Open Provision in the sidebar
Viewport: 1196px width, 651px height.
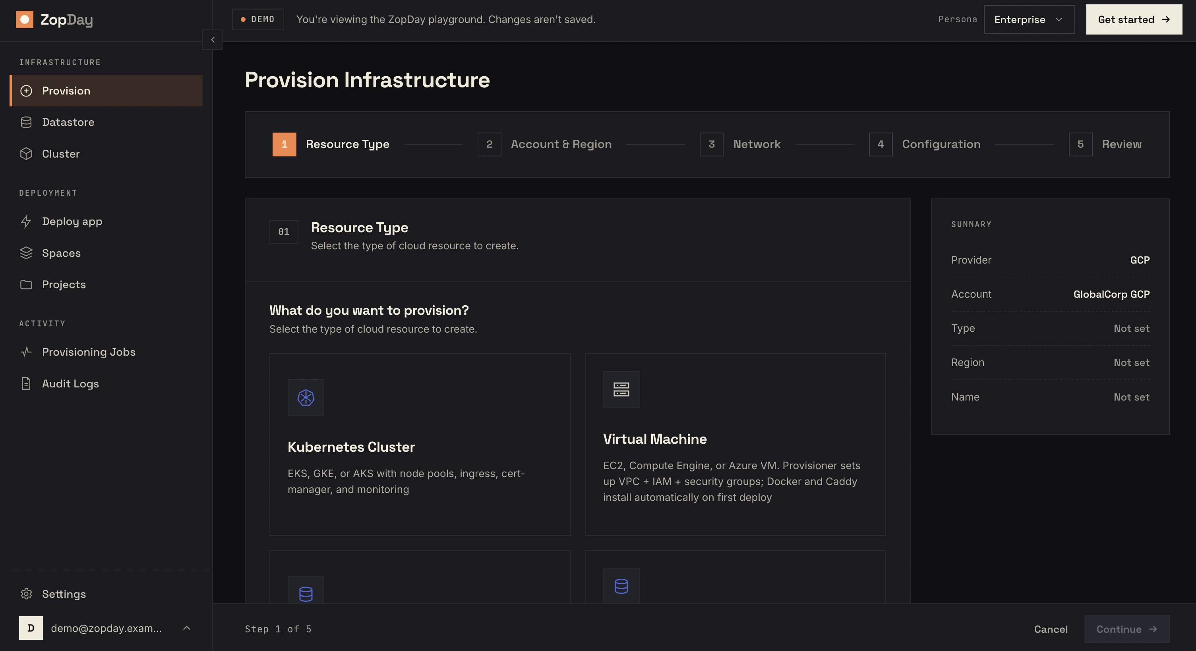[x=106, y=91]
